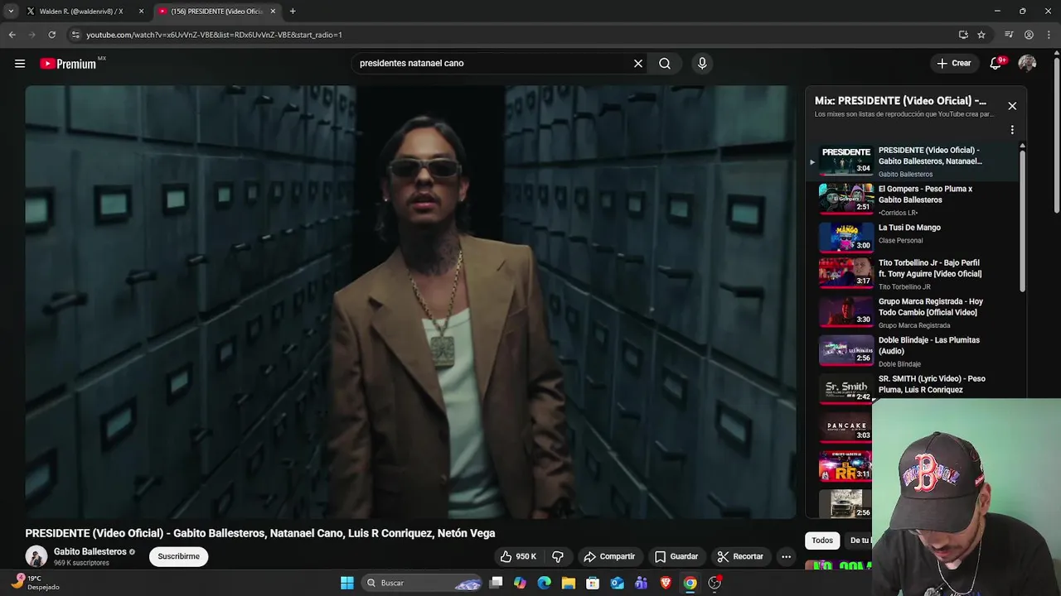Switch to the Walden R. X tab

pyautogui.click(x=81, y=12)
